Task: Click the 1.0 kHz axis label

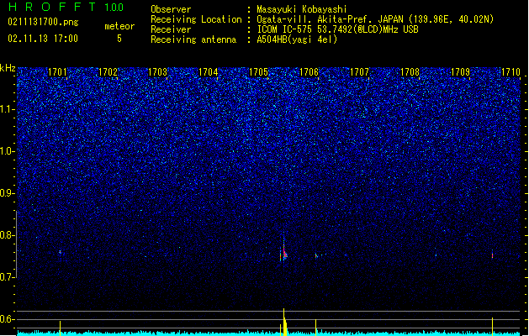Action: click(x=8, y=151)
